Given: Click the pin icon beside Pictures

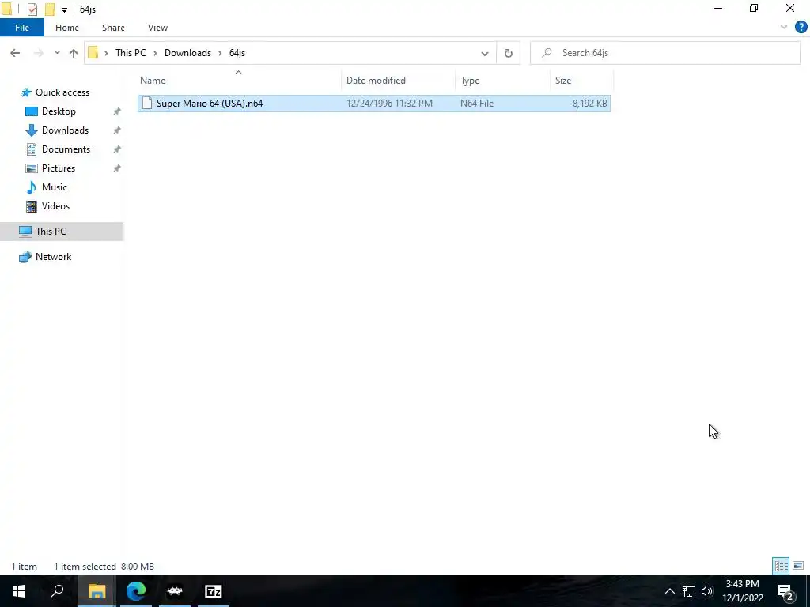Looking at the screenshot, I should point(117,168).
